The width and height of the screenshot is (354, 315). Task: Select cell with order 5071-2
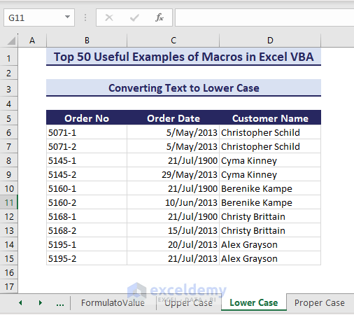click(x=87, y=146)
